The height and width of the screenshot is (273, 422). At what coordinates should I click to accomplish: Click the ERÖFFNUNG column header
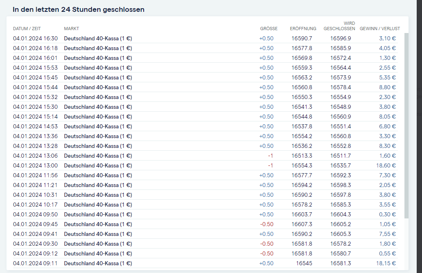[303, 29]
